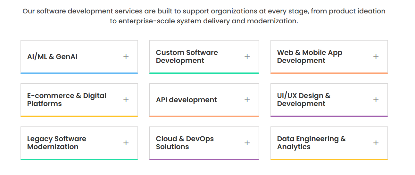Click the Web & Mobile App Development title
Viewport: 415px width, 175px height.
310,57
